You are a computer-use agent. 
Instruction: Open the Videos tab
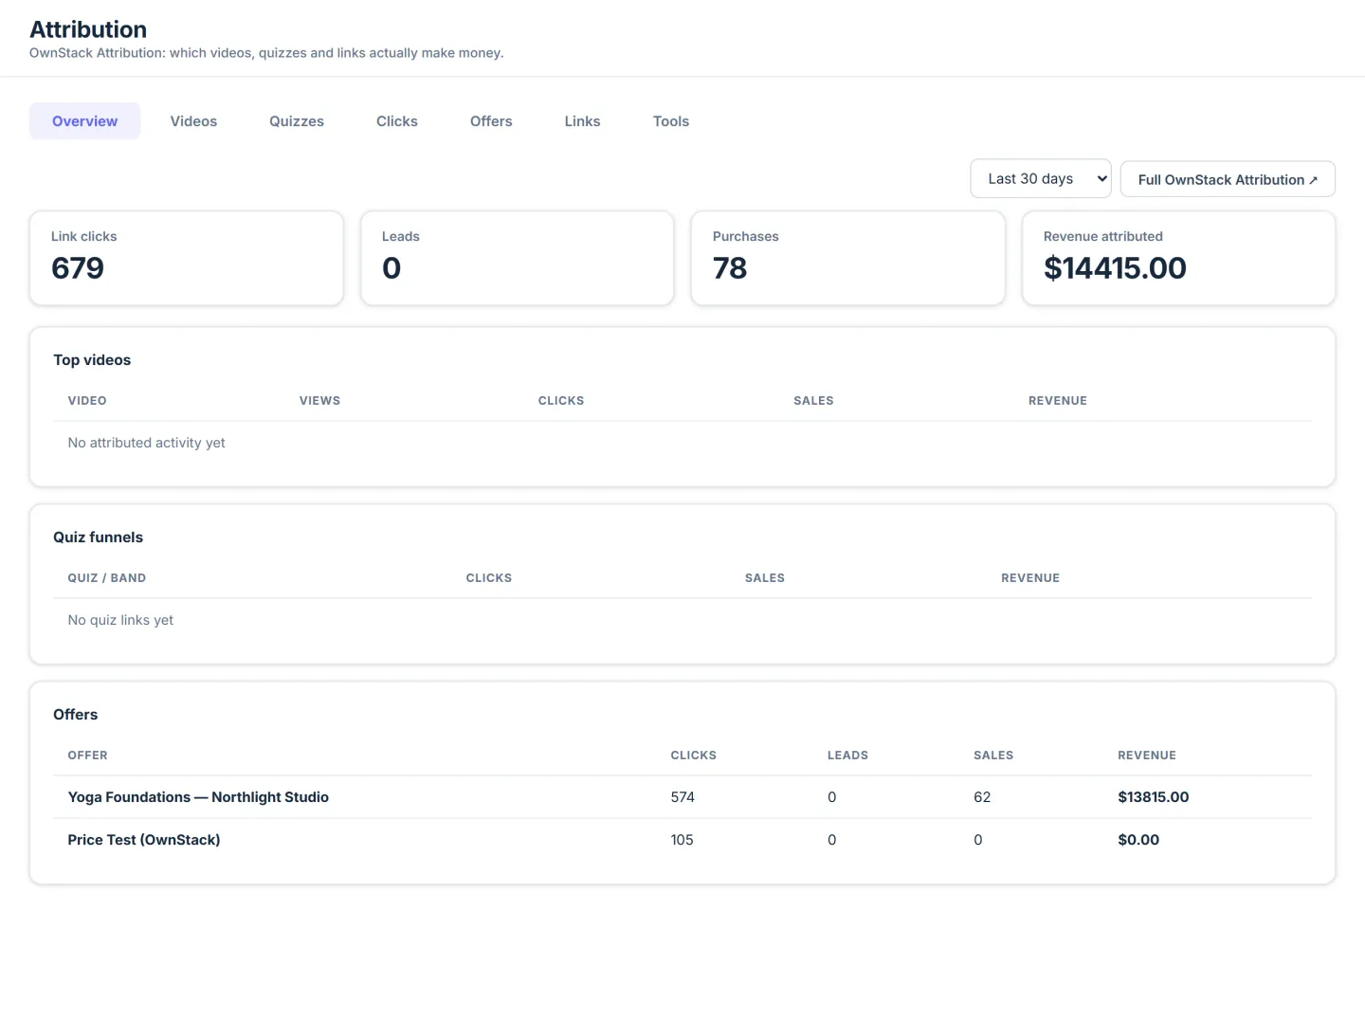point(193,121)
